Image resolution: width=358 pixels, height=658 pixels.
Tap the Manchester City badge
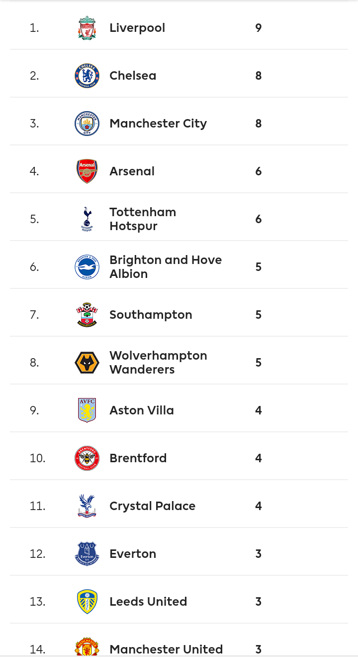87,124
